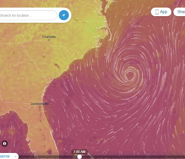
Task: Click the Share button at top right
Action: (x=179, y=12)
